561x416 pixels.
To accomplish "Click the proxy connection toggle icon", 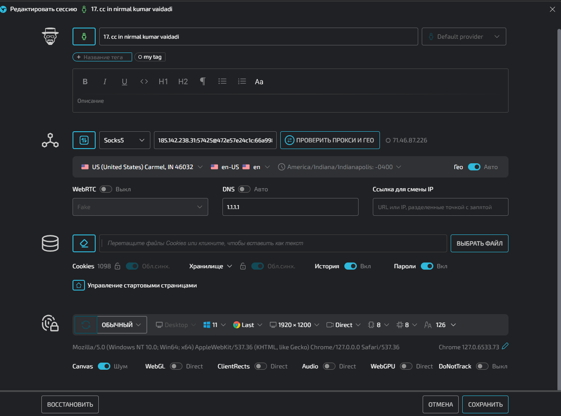I will tap(84, 140).
